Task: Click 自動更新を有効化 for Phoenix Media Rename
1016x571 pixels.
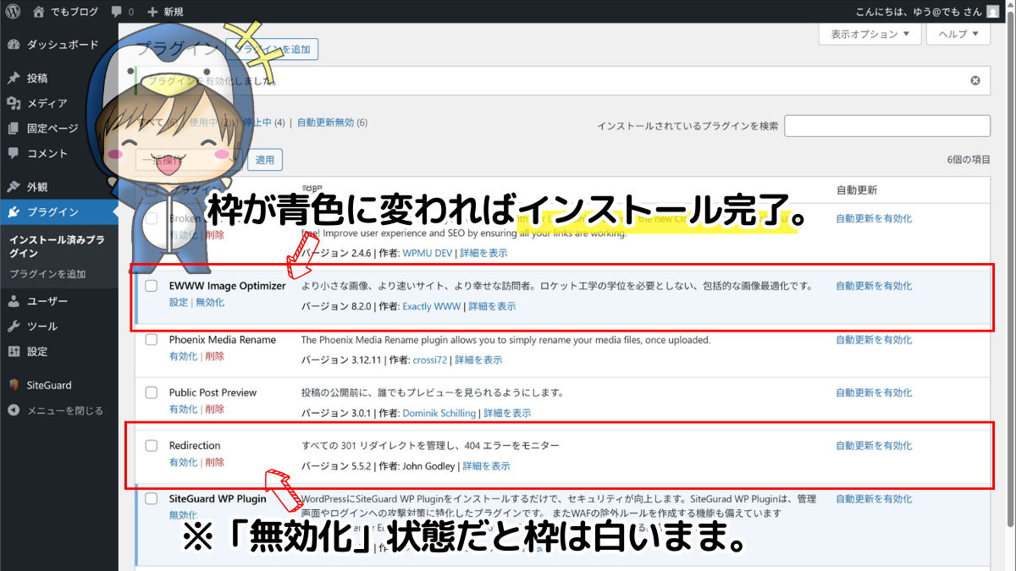Action: (x=874, y=340)
